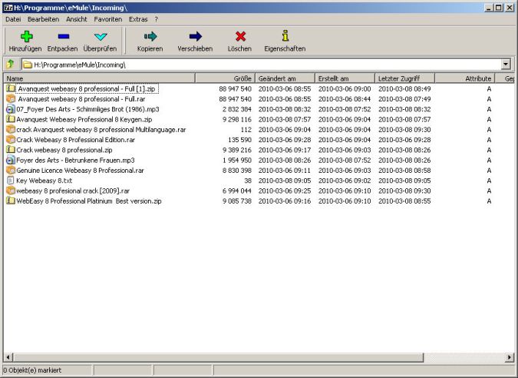
Task: Click zip icon of Platinium Best version.zip
Action: 11,201
